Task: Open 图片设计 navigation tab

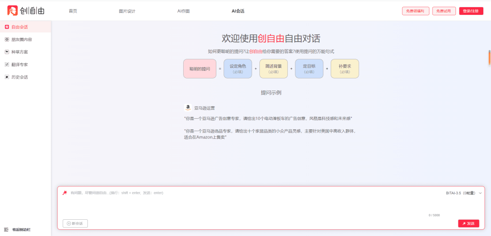Action: coord(127,11)
